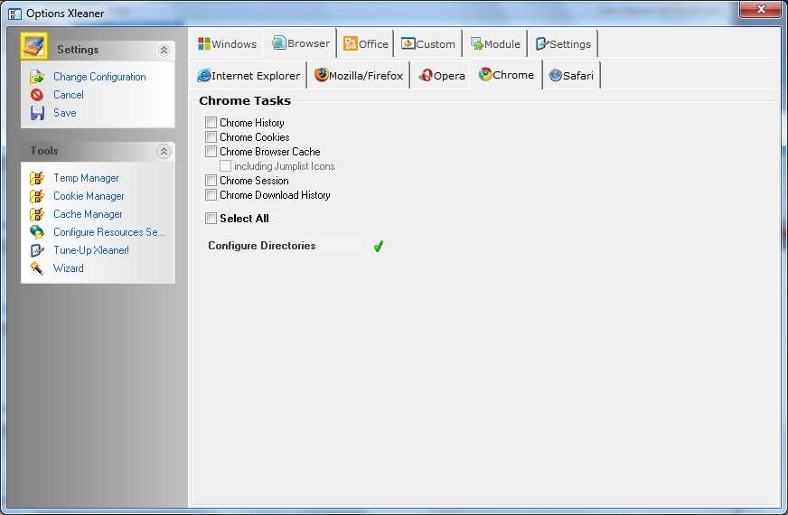Click the Tools panel header text
The width and height of the screenshot is (788, 515).
point(43,151)
